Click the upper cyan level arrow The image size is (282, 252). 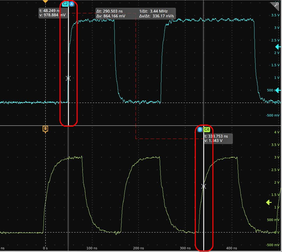pyautogui.click(x=278, y=47)
